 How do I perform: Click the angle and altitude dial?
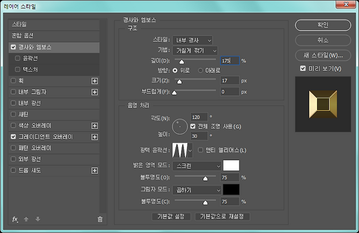pyautogui.click(x=180, y=126)
